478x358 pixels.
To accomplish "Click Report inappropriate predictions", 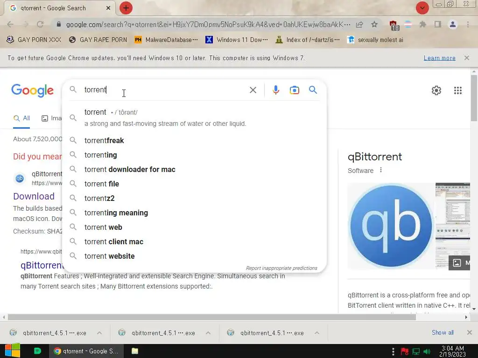I will coord(281,268).
